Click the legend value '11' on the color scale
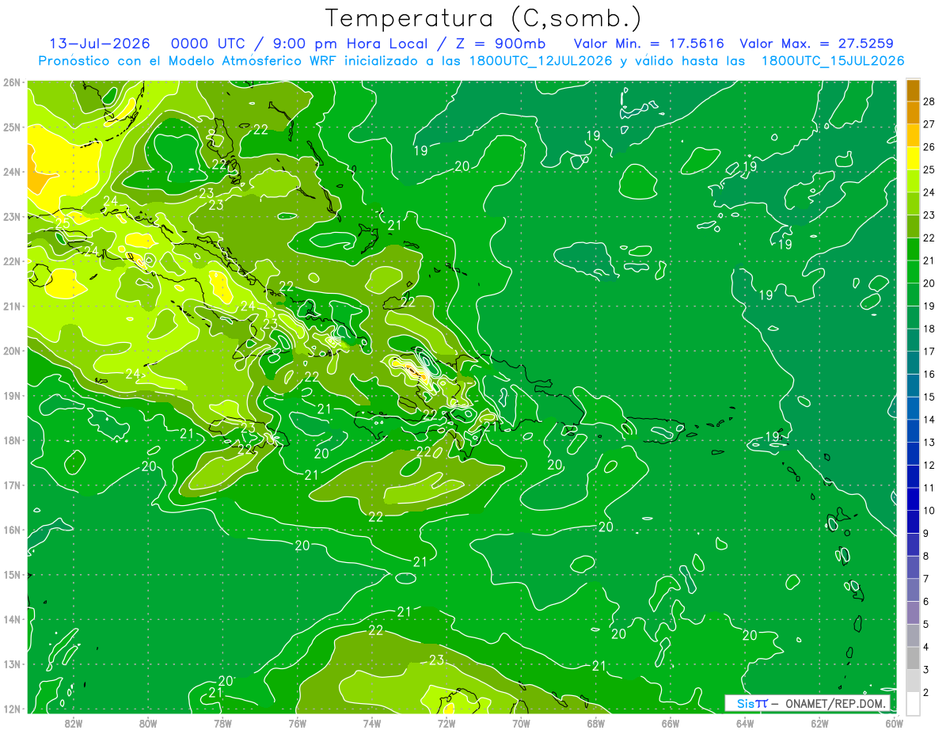This screenshot has width=950, height=734. [x=929, y=488]
